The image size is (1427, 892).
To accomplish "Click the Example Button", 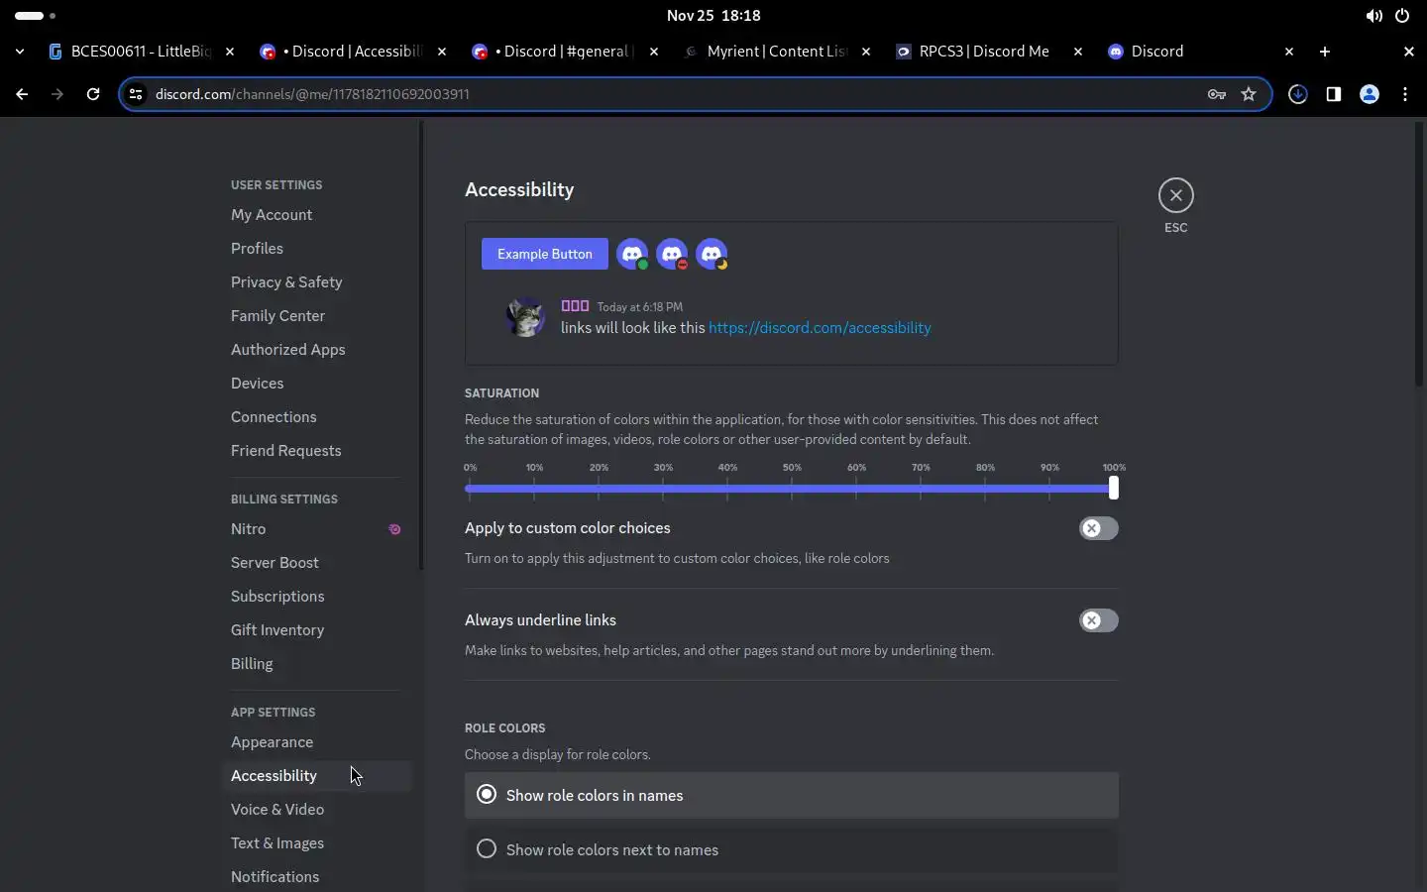I will (x=545, y=254).
